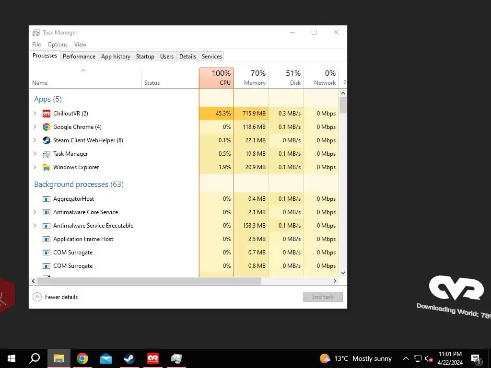The image size is (491, 368).
Task: Open Google Chrome from the taskbar
Action: 82,358
